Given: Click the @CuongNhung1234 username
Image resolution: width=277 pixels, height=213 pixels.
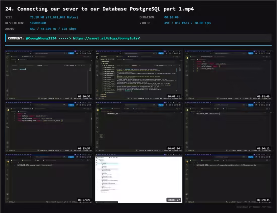Looking at the screenshot, I should tap(41, 38).
